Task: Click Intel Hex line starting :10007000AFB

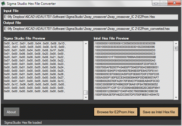Action: coord(126,67)
